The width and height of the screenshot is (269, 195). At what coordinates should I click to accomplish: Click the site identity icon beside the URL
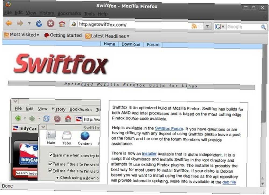pos(74,24)
